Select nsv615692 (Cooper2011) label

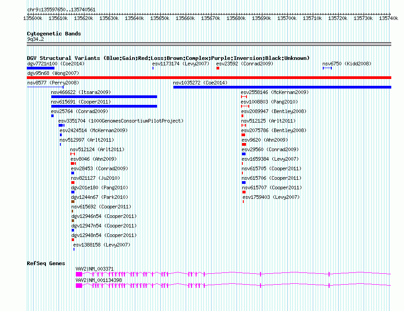[x=101, y=207]
